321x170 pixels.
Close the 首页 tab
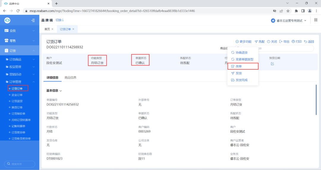pyautogui.click(x=53, y=29)
